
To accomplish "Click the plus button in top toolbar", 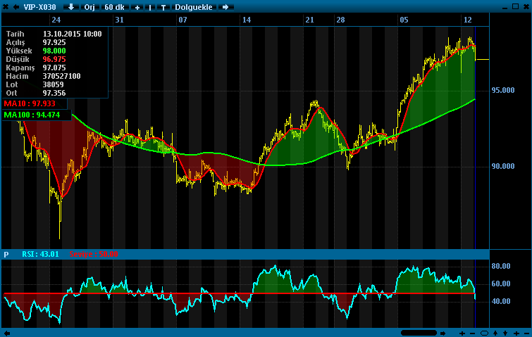I will pos(137,7).
